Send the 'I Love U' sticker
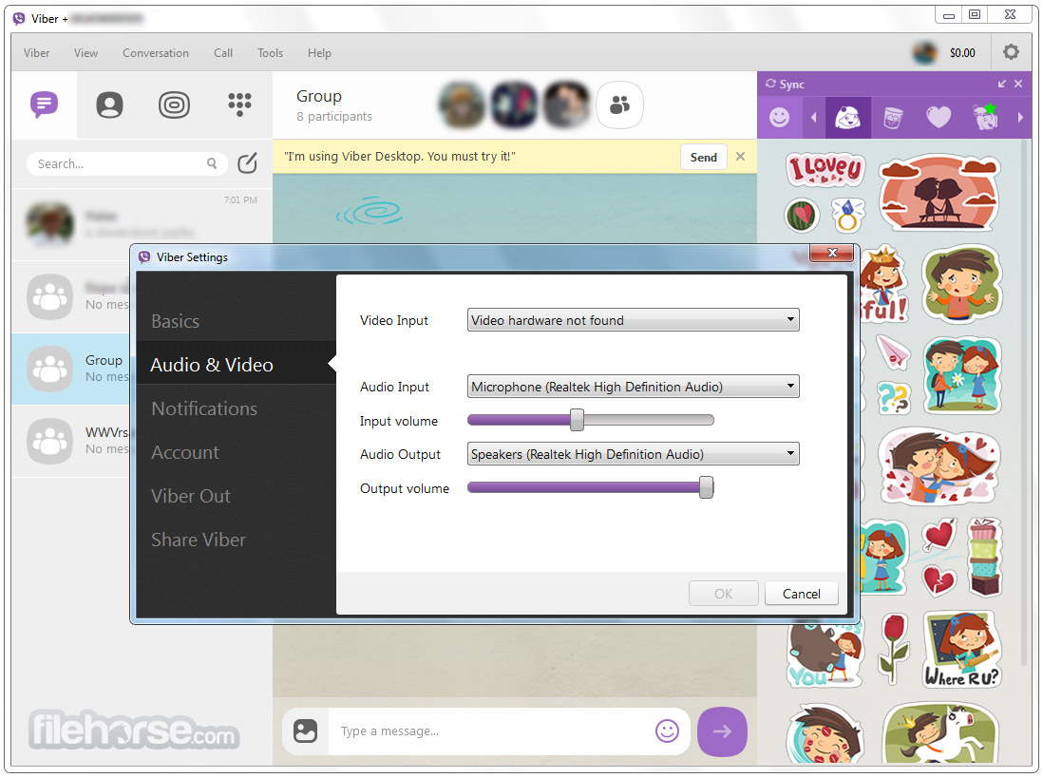Viewport: 1043px width, 778px height. 825,169
